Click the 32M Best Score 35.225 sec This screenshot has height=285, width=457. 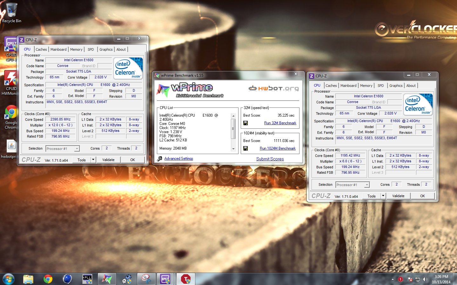[286, 115]
